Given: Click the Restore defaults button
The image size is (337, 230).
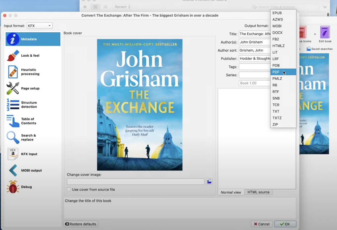Looking at the screenshot, I should click(x=81, y=224).
